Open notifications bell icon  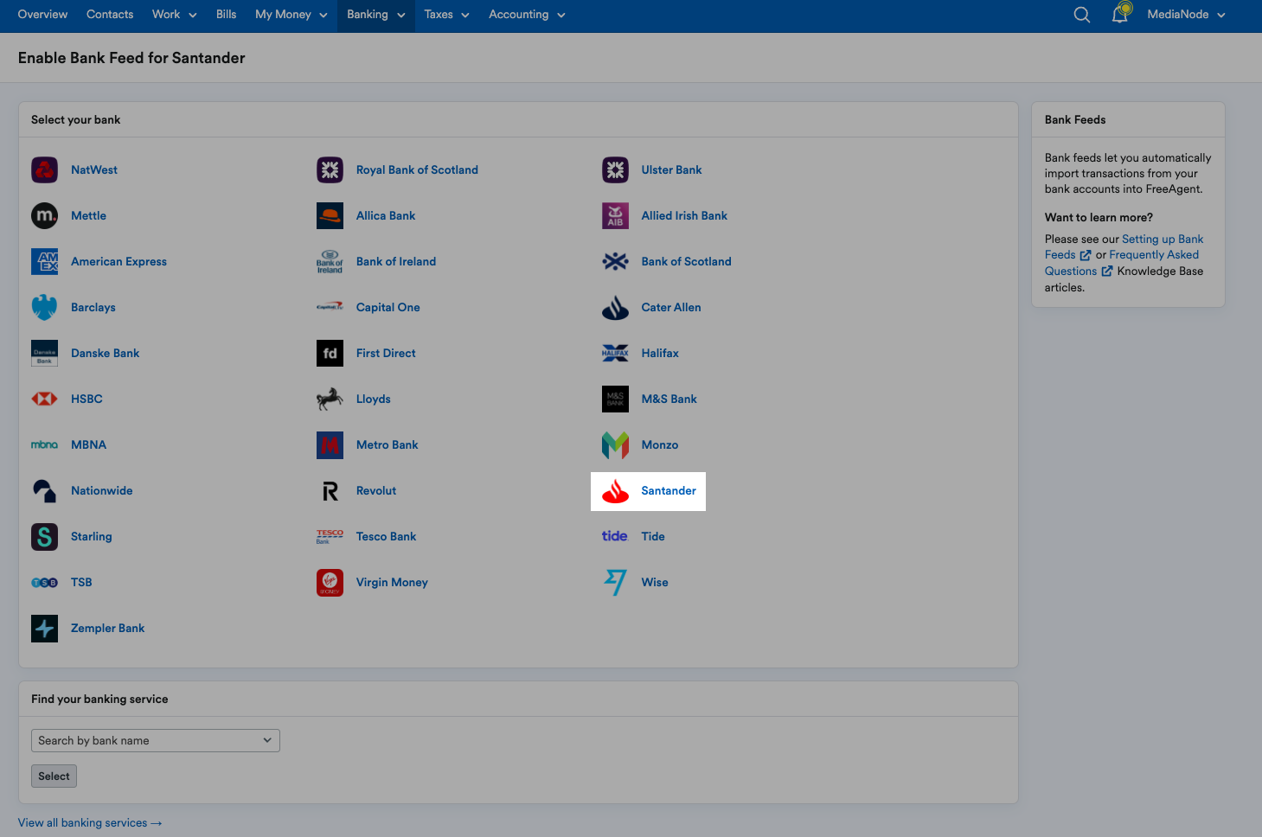pyautogui.click(x=1120, y=14)
